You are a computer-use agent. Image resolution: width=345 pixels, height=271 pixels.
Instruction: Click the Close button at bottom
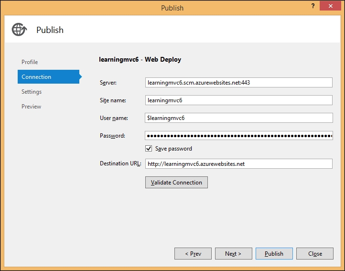click(x=315, y=254)
